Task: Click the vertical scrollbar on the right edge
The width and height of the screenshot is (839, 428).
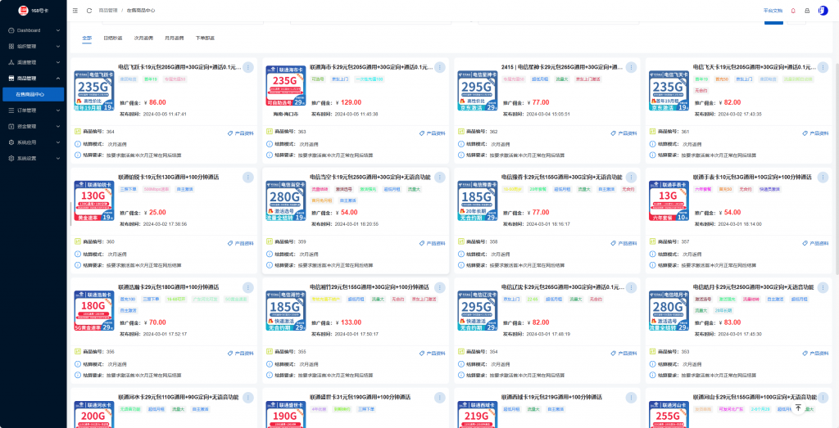Action: pyautogui.click(x=837, y=164)
